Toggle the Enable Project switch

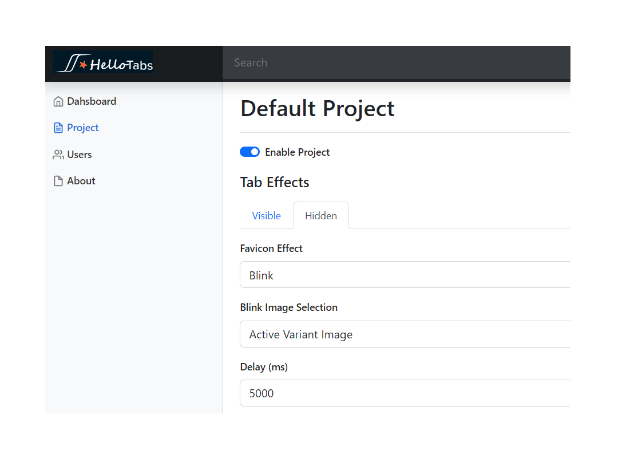(249, 152)
